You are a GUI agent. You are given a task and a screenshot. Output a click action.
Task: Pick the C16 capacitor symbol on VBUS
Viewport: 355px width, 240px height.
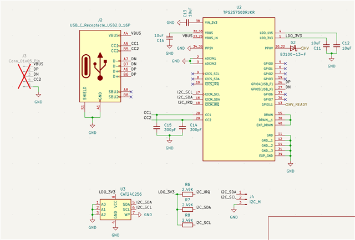169,38
